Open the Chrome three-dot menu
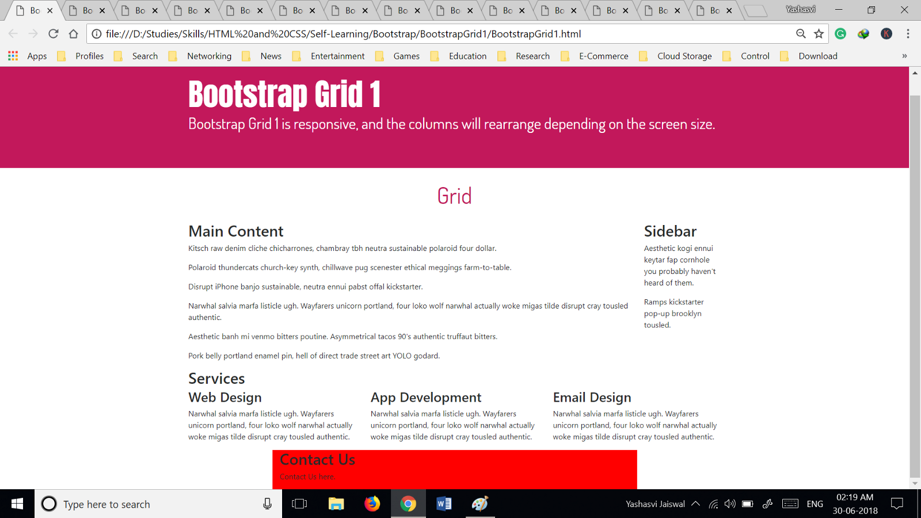 (908, 34)
